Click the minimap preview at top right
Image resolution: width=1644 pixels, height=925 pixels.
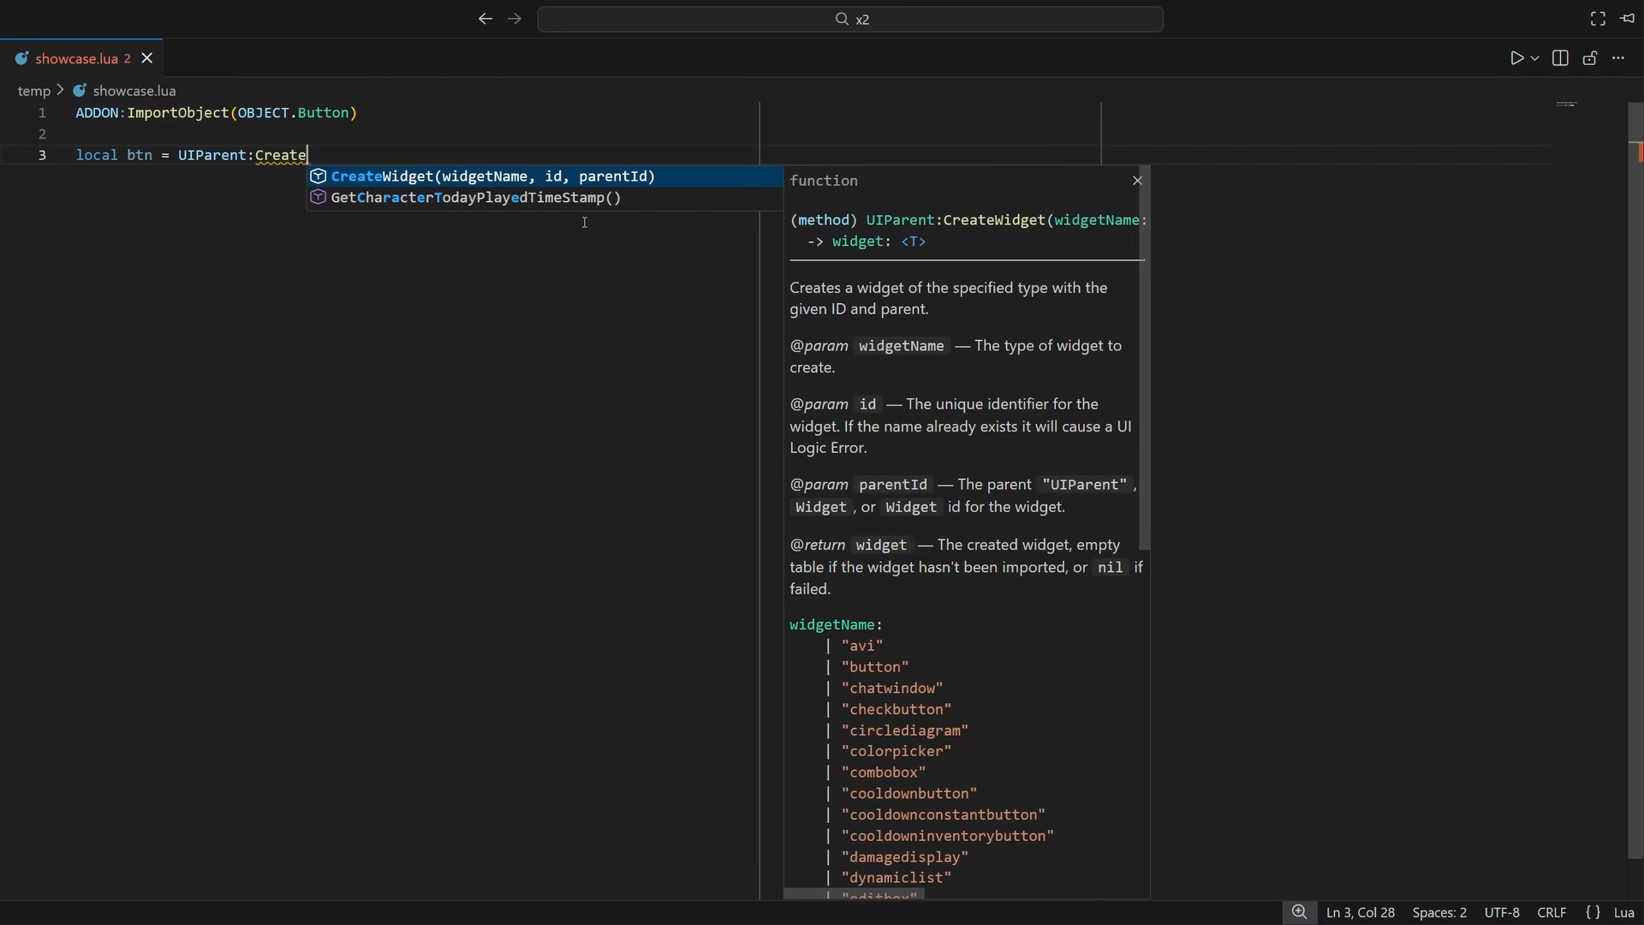pyautogui.click(x=1567, y=104)
